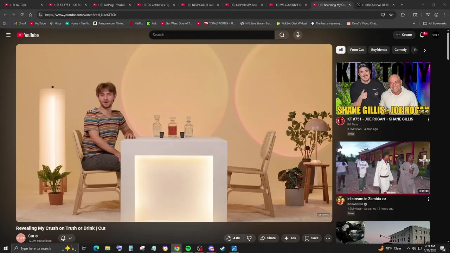This screenshot has height=253, width=450.
Task: Open KT #751 Joe Rogan video title
Action: click(x=380, y=119)
